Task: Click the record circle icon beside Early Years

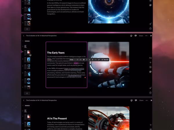Action: tap(150, 67)
